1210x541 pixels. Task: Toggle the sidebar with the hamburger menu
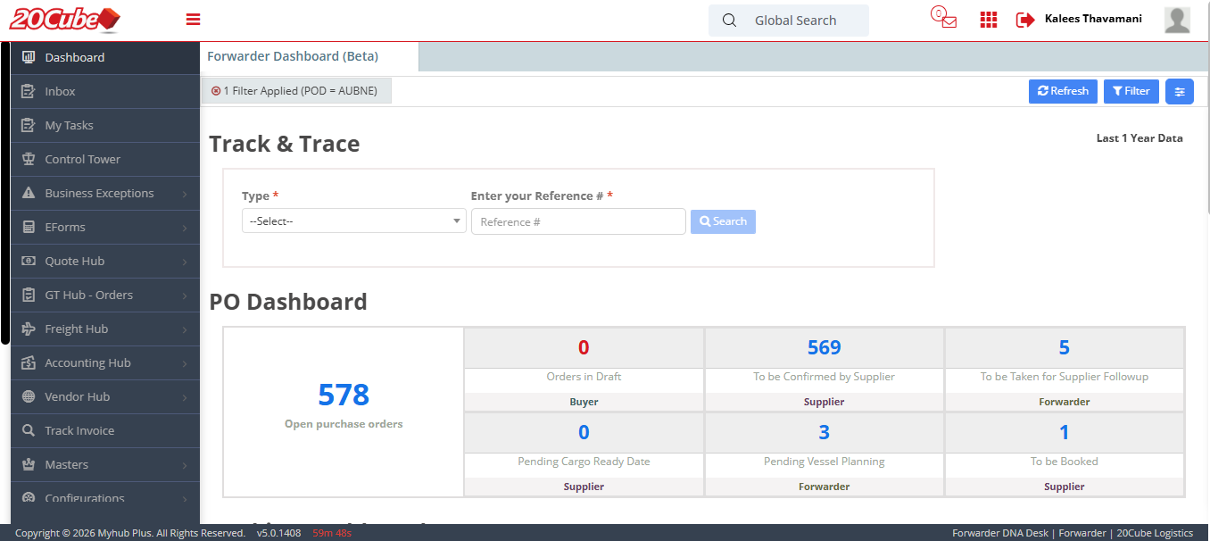click(x=193, y=18)
